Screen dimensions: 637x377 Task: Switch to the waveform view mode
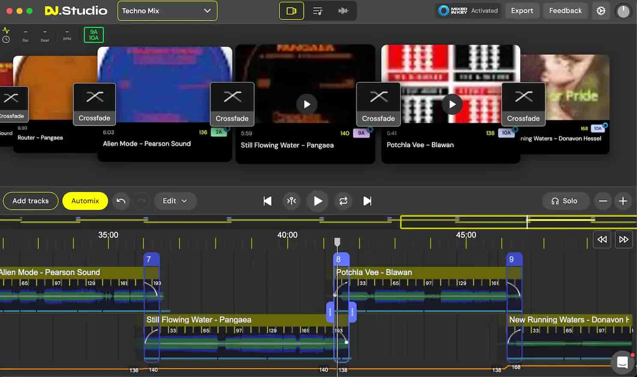343,11
